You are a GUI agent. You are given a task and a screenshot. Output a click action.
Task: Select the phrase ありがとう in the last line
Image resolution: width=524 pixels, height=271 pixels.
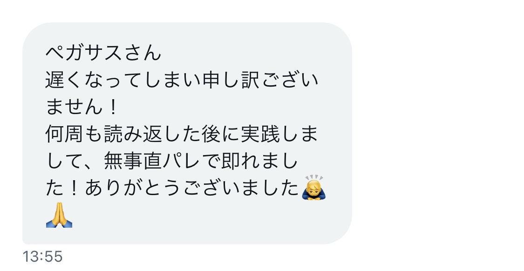[133, 189]
